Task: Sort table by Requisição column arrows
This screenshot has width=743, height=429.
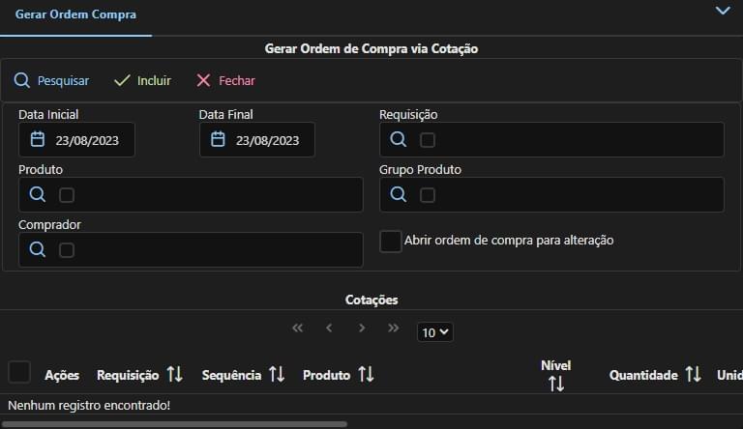Action: coord(174,374)
